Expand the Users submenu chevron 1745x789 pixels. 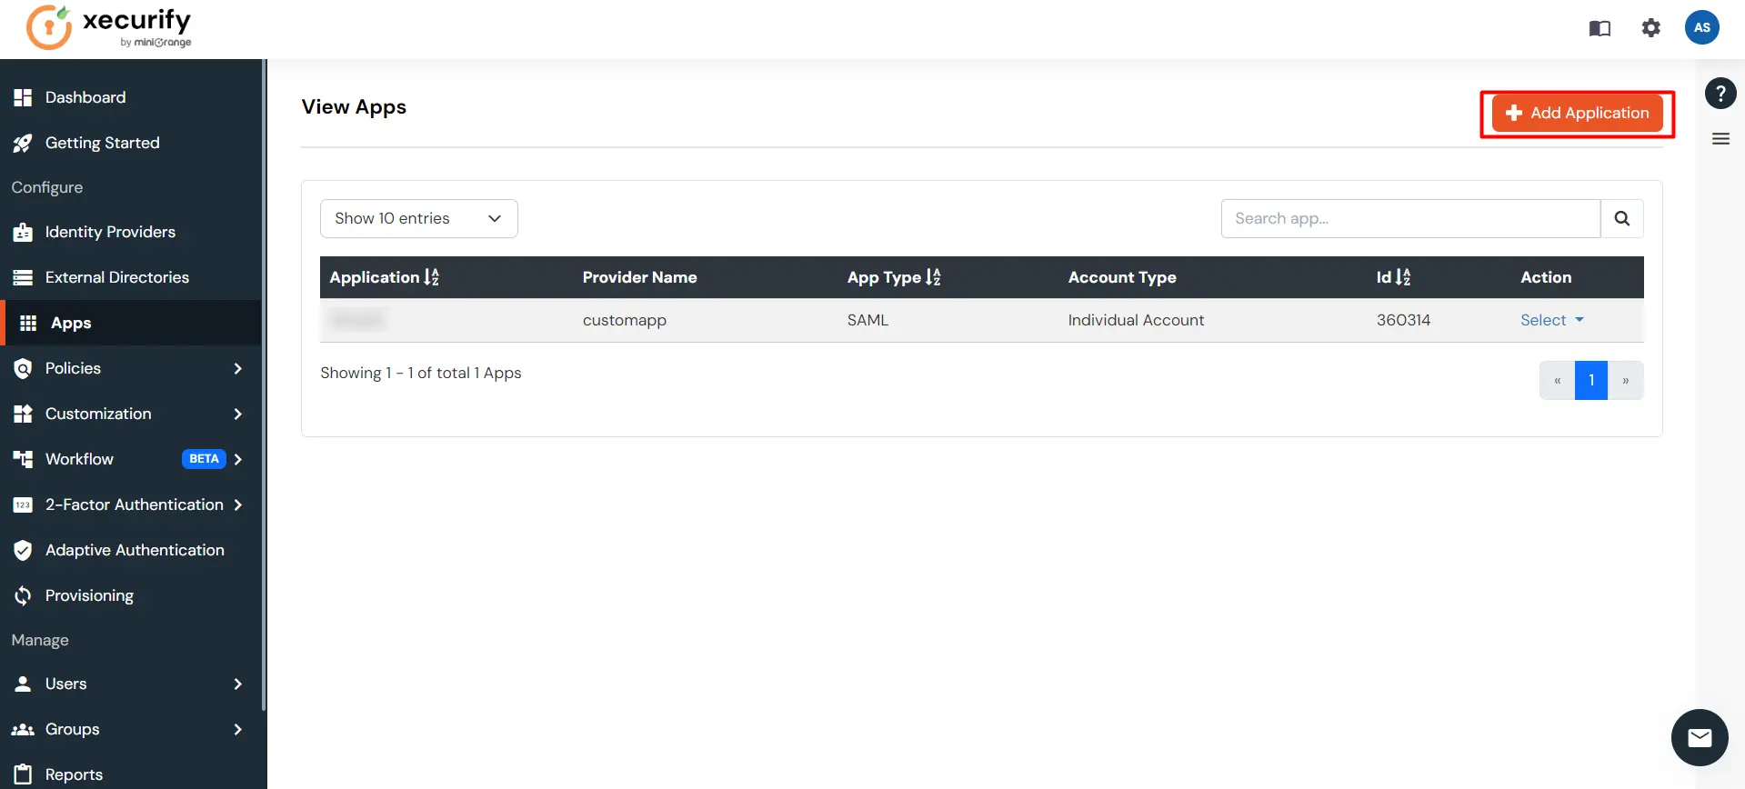coord(237,684)
